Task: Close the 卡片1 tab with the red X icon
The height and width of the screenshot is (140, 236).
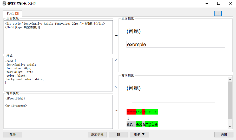Action: pyautogui.click(x=17, y=14)
